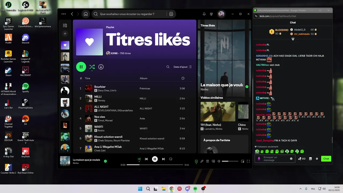Open Kick channel points icon
The image size is (343, 193).
(x=300, y=159)
